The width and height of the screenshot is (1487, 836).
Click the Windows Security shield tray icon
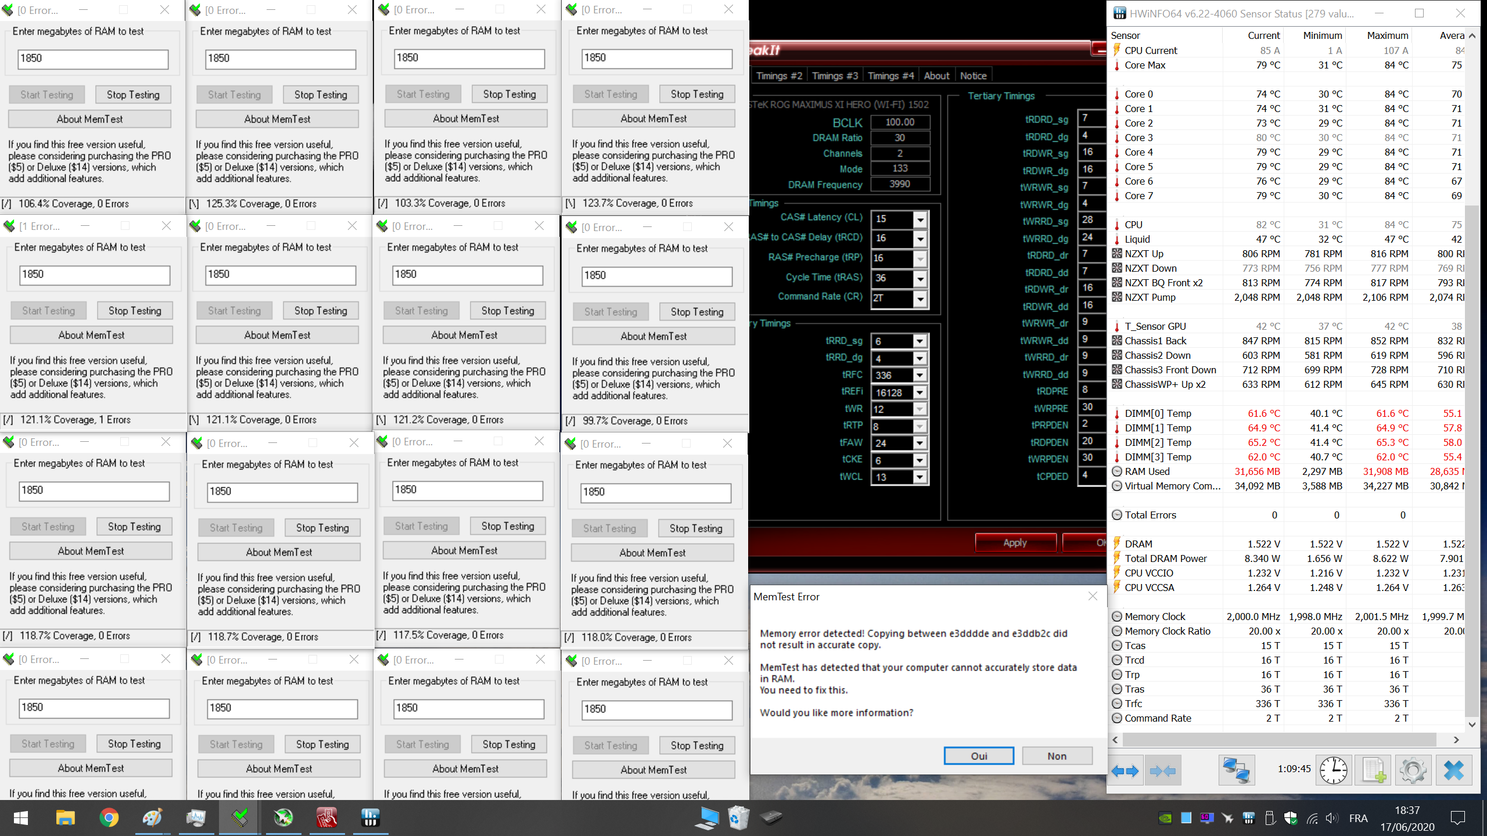[1291, 819]
